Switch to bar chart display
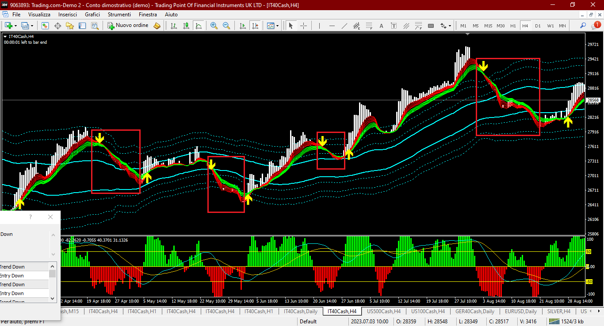Viewport: 604px width, 326px height. (x=174, y=26)
